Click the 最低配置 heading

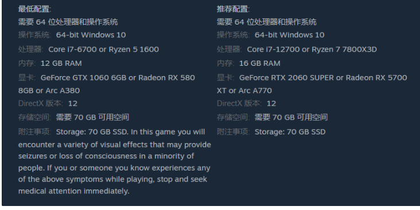click(x=34, y=9)
